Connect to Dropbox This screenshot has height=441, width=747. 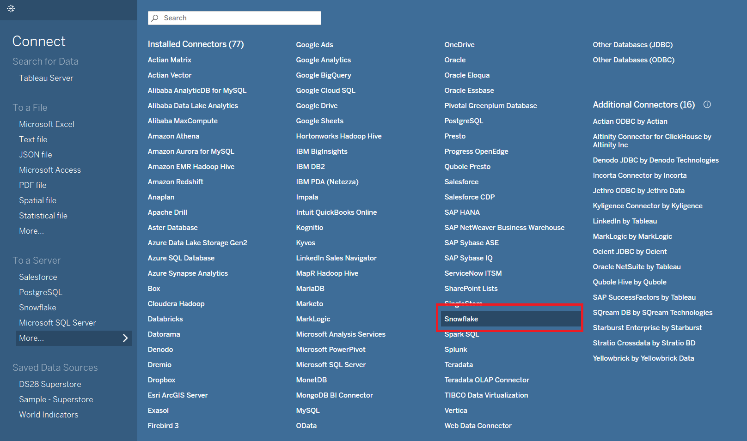[162, 380]
